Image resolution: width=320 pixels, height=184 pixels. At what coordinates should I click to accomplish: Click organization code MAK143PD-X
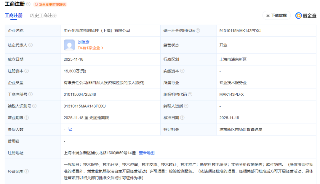pos(231,95)
